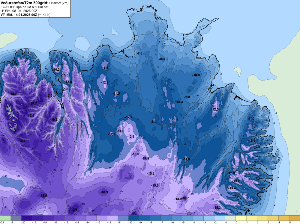
Task: Click the 14.2 temperature value on the map
Action: tap(56, 69)
